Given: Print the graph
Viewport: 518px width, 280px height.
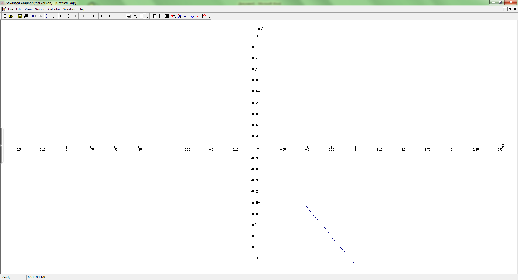Looking at the screenshot, I should 26,16.
